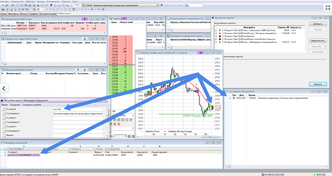Screen dimensions: 332x176
Task: Click the 274.01 ask price row
Action: 121,37
